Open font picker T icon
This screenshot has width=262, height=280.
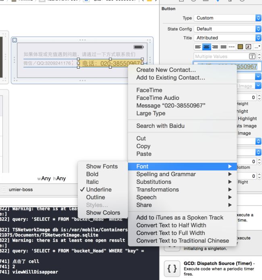point(252,57)
